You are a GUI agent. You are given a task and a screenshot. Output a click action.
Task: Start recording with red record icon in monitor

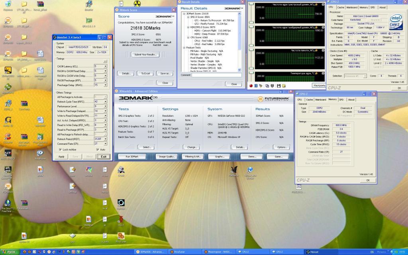click(x=251, y=86)
